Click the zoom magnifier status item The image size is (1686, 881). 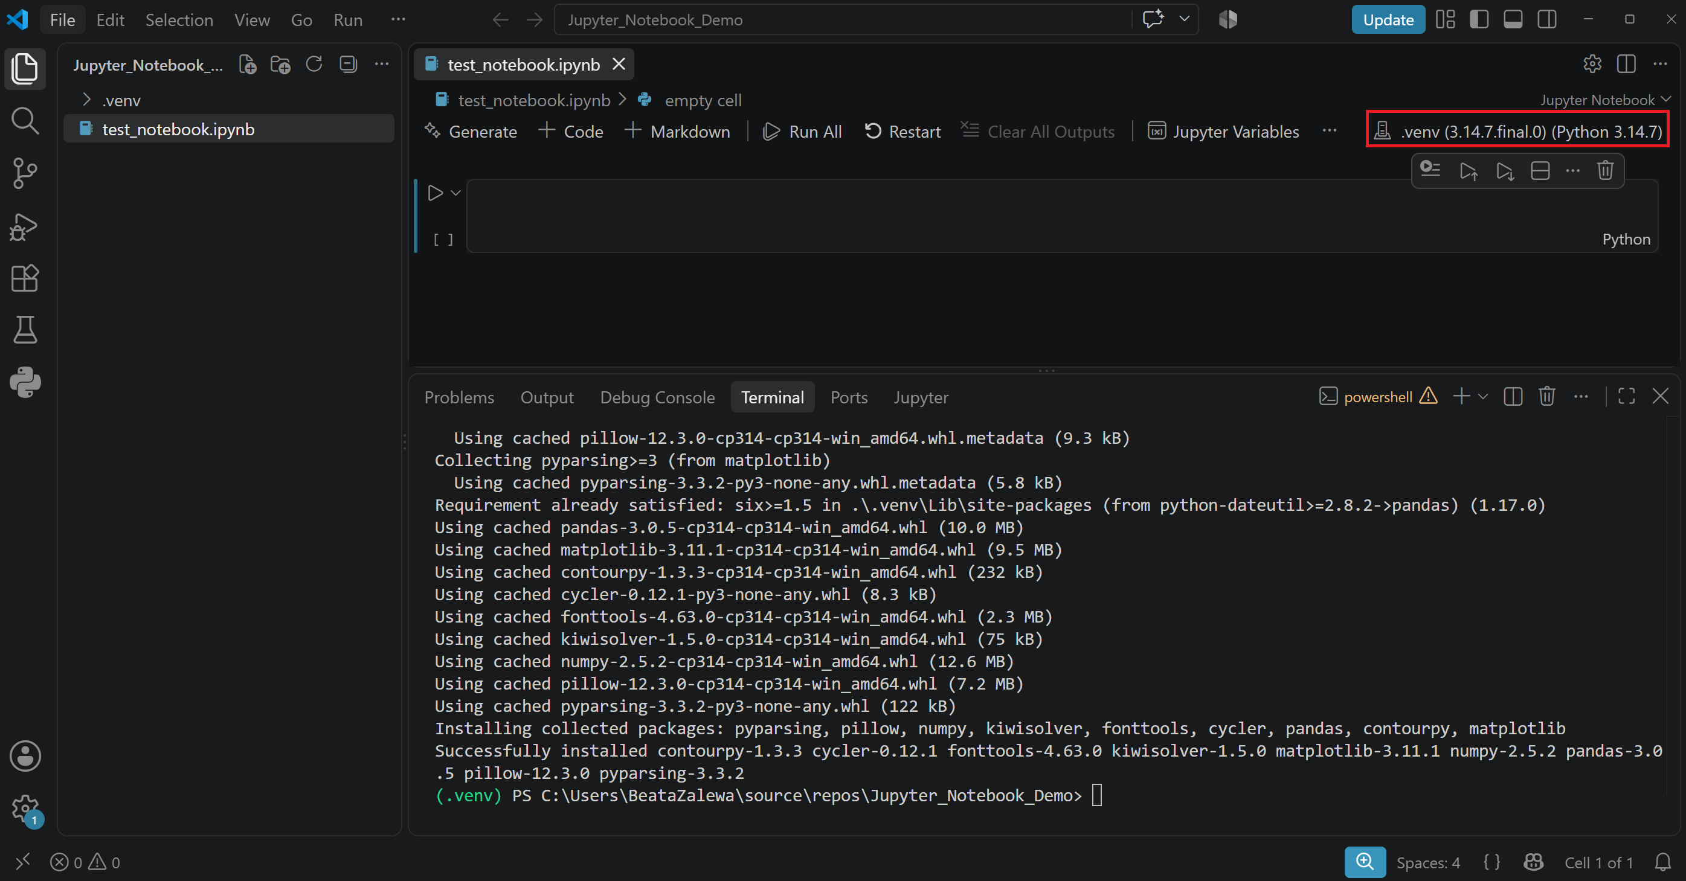(1365, 862)
